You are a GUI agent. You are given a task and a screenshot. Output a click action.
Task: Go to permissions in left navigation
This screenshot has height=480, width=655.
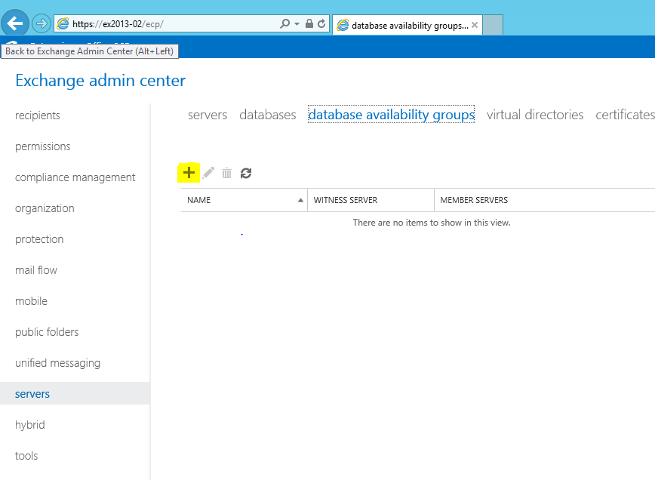(42, 146)
